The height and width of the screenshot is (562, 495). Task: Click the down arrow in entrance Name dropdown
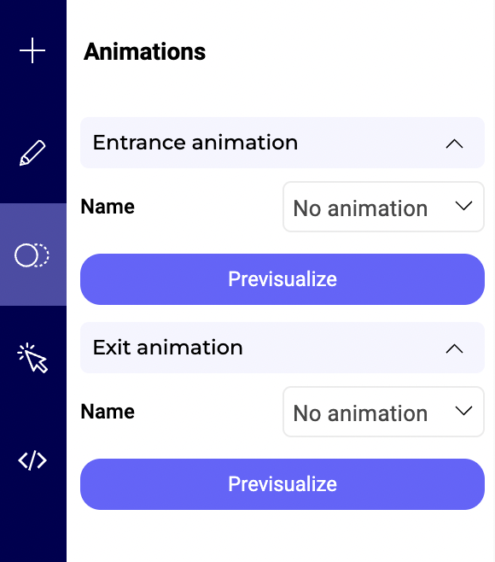463,206
